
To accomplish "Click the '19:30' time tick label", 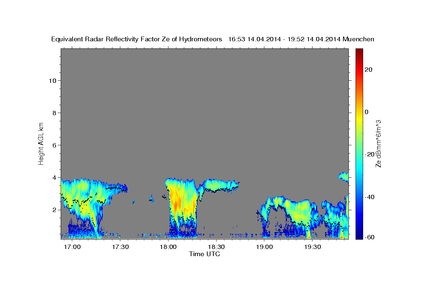I will pyautogui.click(x=312, y=247).
